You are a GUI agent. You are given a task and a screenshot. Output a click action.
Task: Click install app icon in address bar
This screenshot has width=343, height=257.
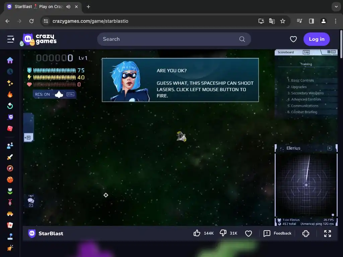261,21
